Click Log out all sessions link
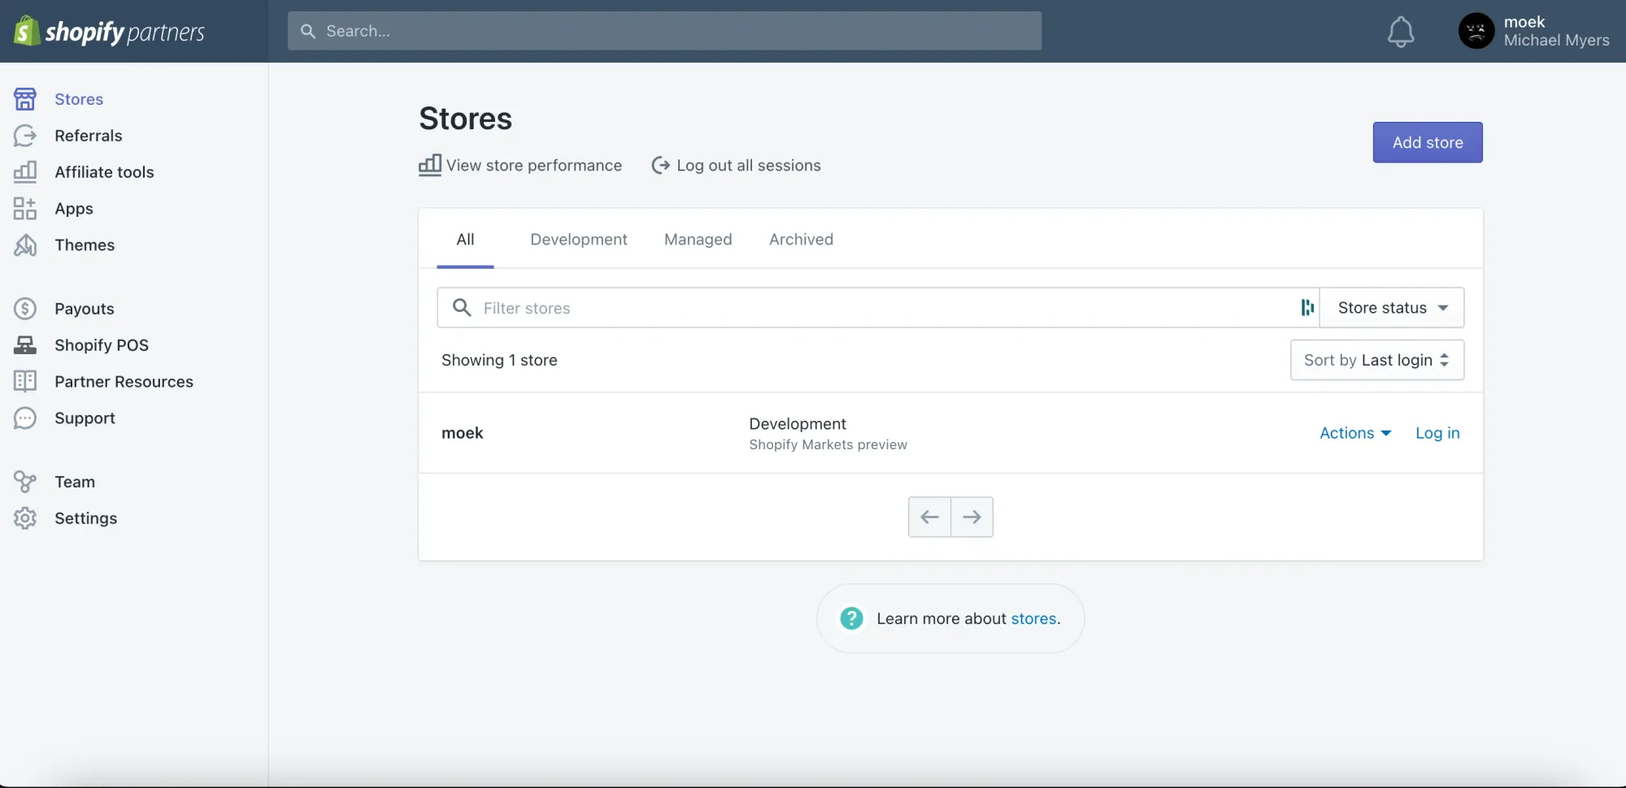This screenshot has width=1626, height=788. [749, 165]
